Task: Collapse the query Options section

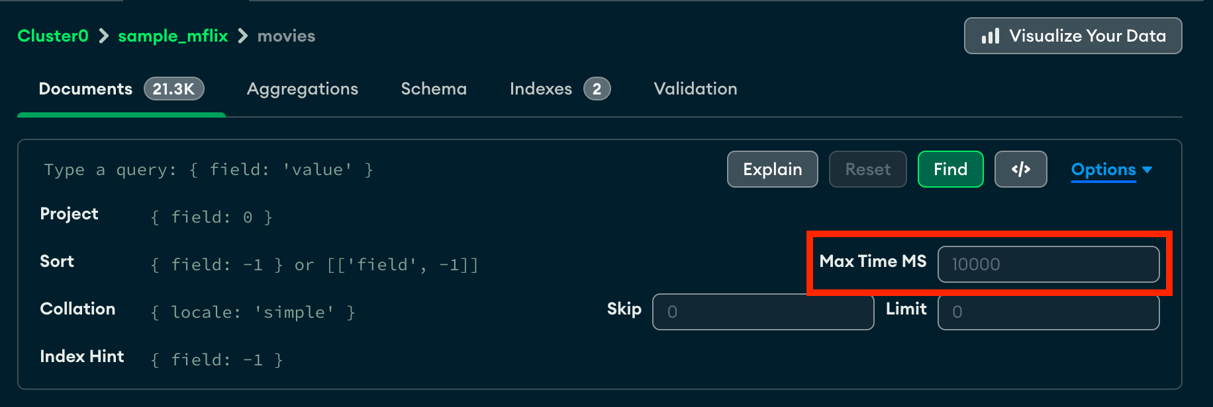Action: (x=1103, y=169)
